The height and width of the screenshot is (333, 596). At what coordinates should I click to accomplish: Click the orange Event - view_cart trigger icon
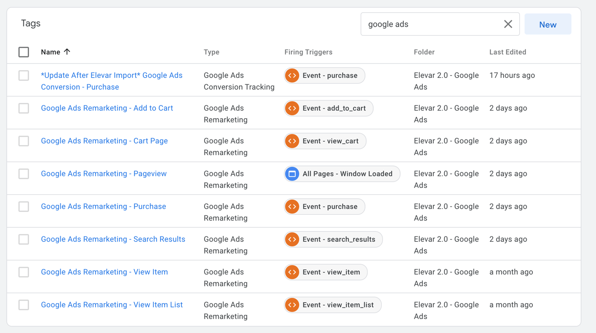point(292,141)
